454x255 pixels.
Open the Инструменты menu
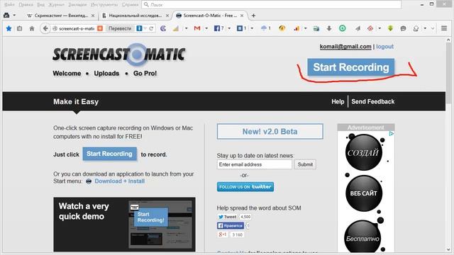click(x=104, y=5)
